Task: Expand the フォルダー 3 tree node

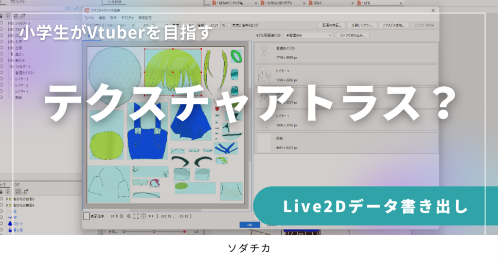Action: (8, 23)
